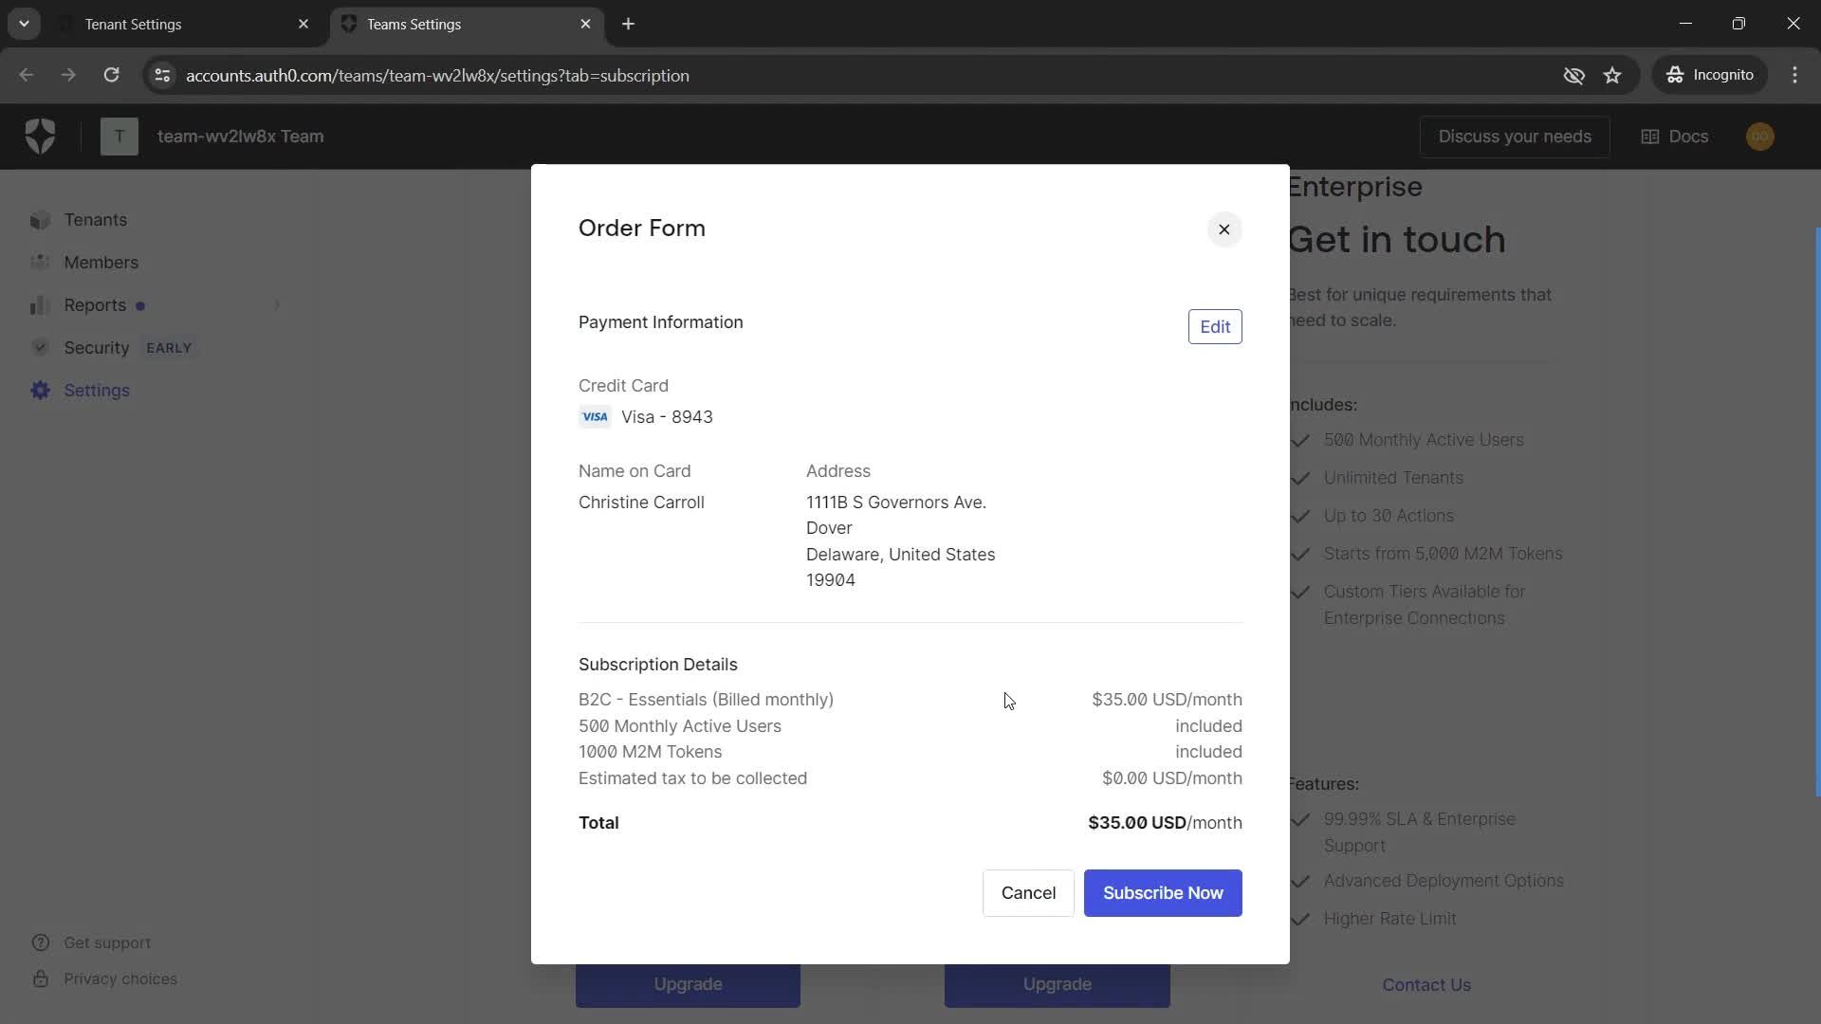Click the Incognito indicator
This screenshot has height=1024, width=1821.
click(1710, 75)
